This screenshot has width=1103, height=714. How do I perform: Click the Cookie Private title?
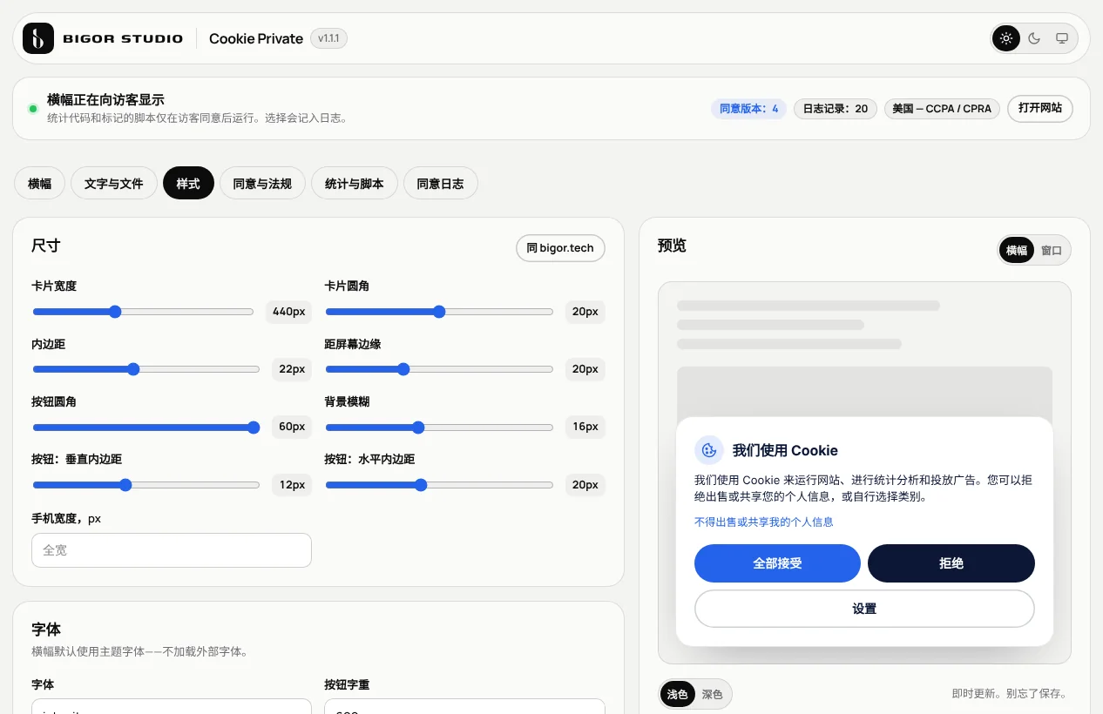tap(256, 38)
